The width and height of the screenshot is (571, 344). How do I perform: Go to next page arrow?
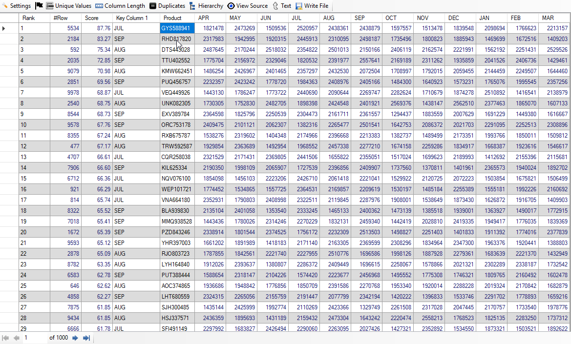[x=75, y=338]
